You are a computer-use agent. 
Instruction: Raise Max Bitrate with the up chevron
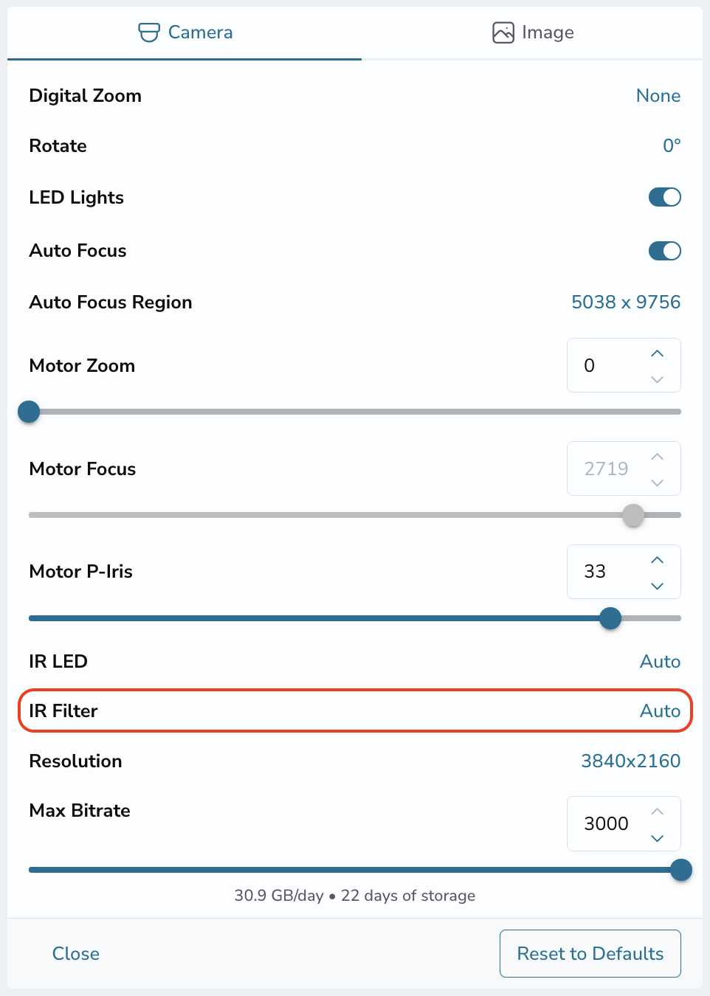(x=658, y=812)
